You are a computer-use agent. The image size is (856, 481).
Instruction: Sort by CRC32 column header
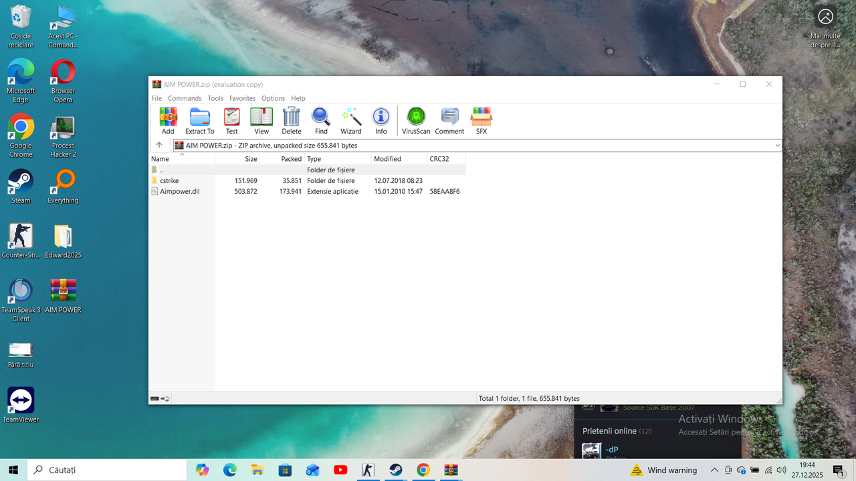446,159
